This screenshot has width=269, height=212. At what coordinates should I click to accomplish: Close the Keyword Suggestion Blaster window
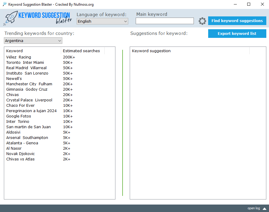point(262,4)
